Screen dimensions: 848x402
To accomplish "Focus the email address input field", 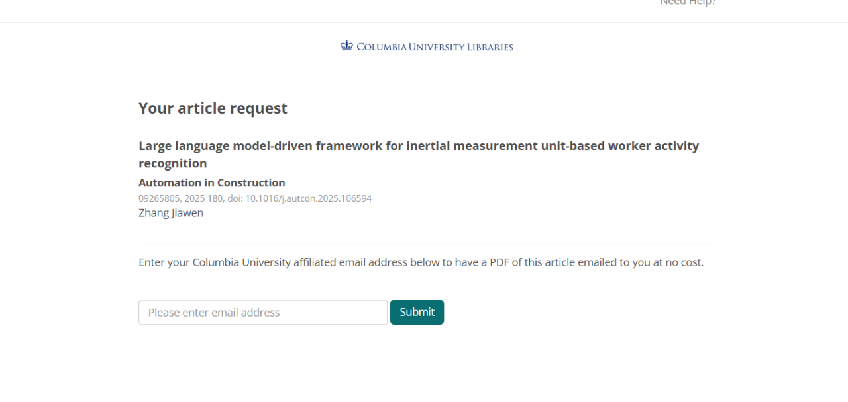I will [x=262, y=312].
